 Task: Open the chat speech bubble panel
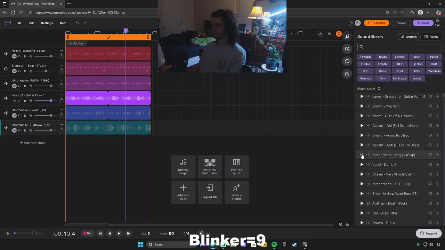347,61
